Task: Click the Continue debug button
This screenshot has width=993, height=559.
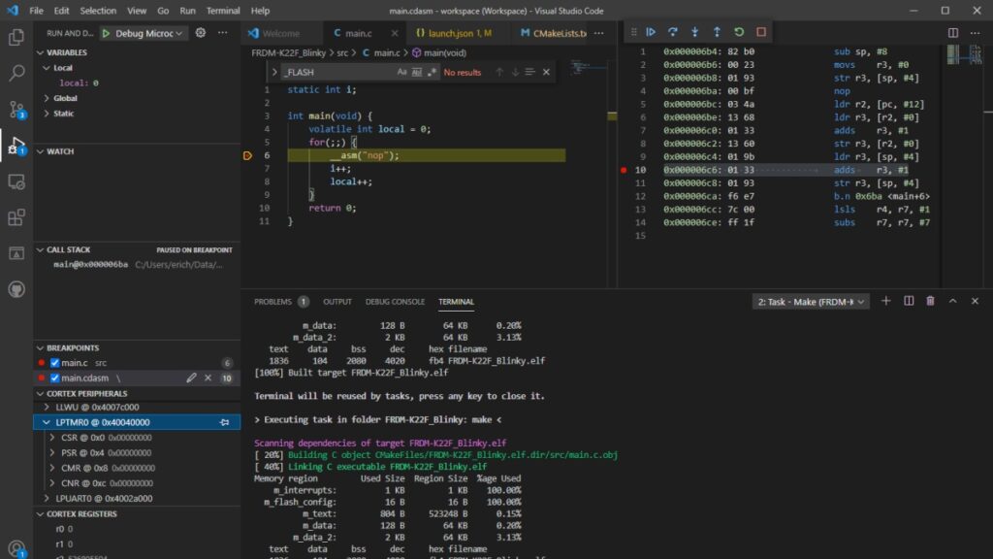Action: pos(651,32)
